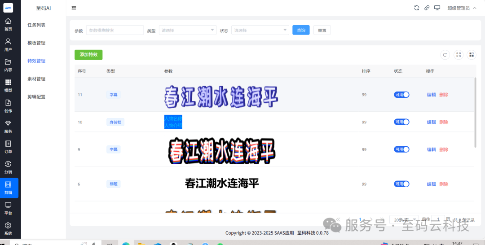Click 删除 for row 9
This screenshot has width=485, height=245.
444,149
